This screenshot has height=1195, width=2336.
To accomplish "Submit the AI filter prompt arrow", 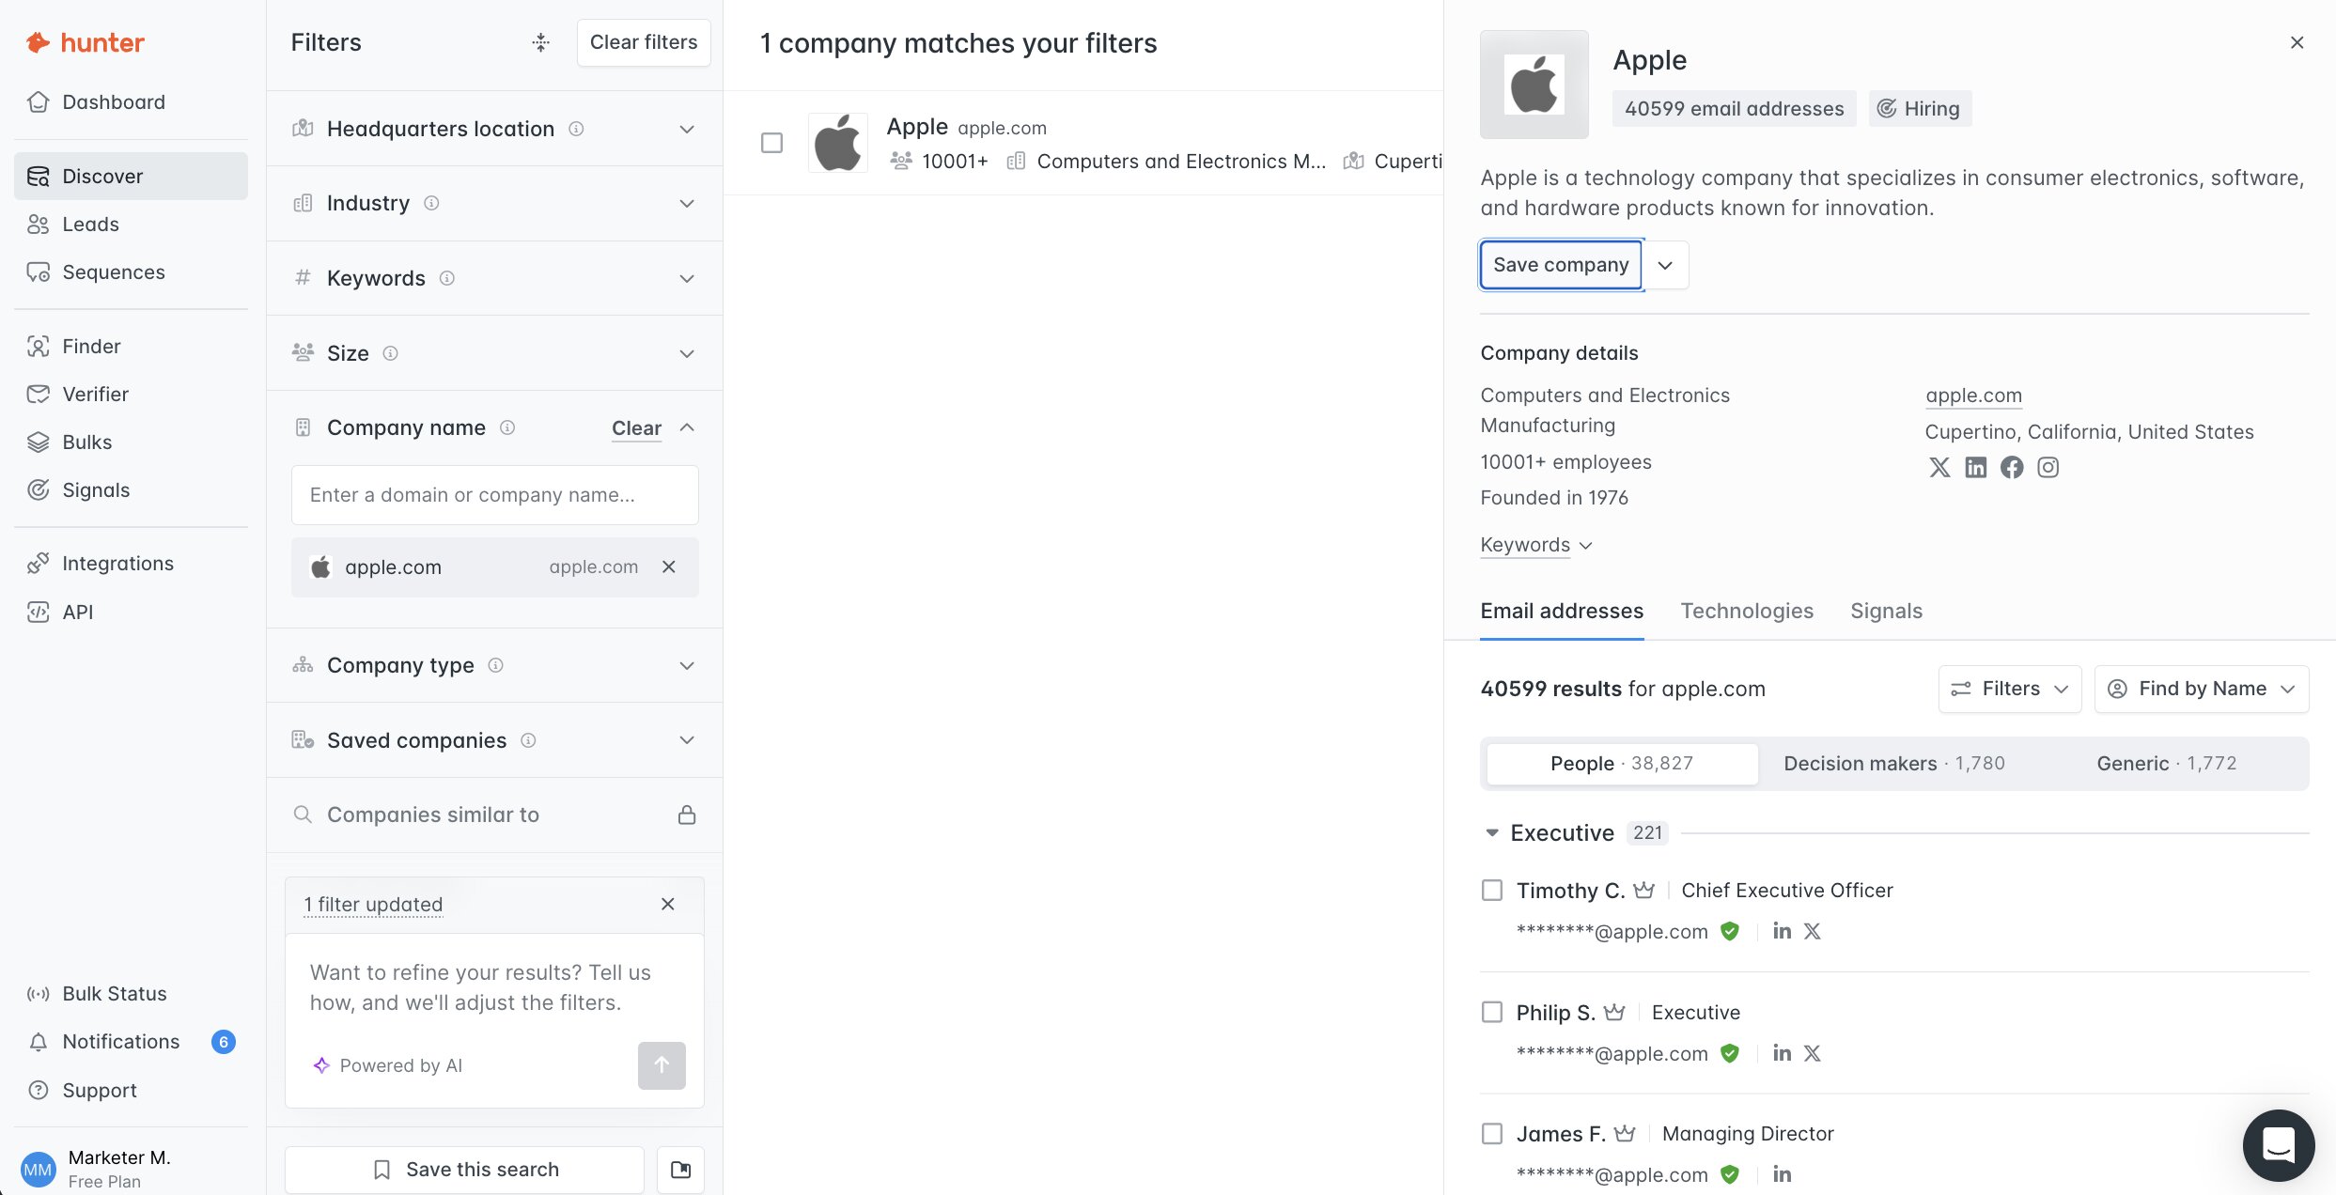I will (662, 1065).
